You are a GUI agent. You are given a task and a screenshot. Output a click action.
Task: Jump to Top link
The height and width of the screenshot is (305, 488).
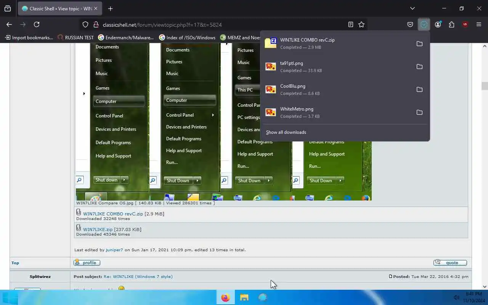tap(15, 263)
